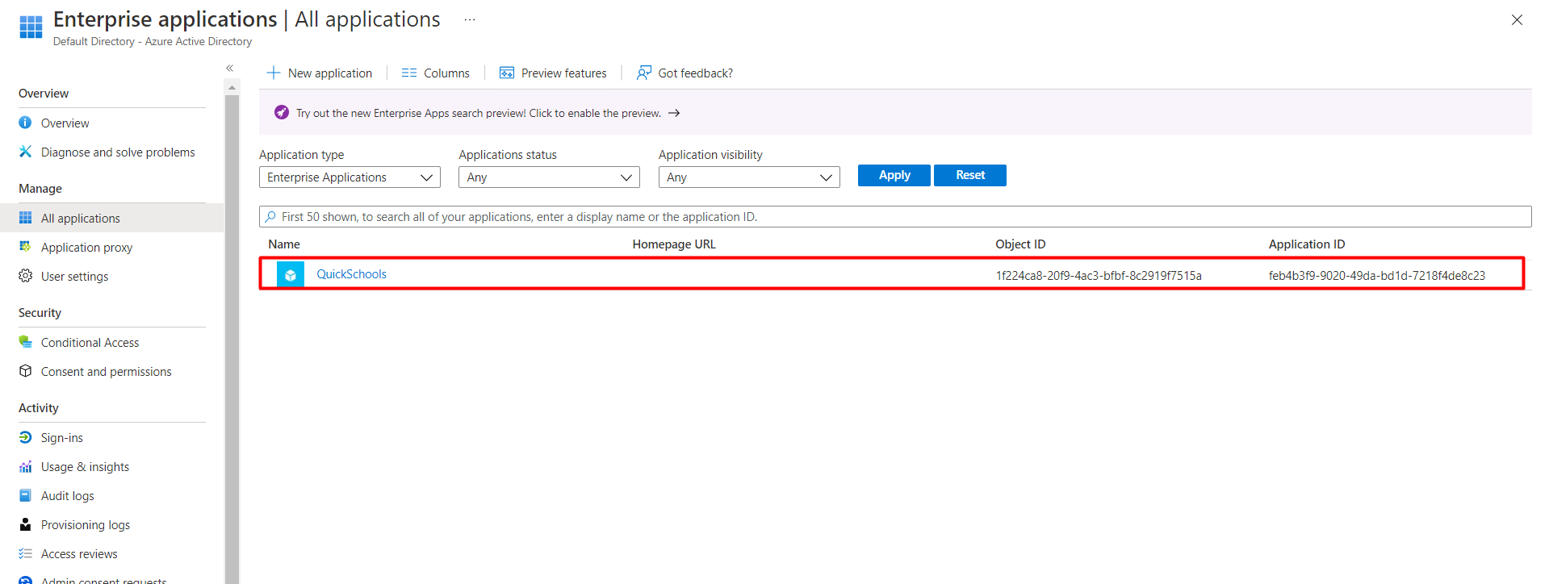Click object ID 1f224ca8-20f9-4ac3-bfbf-8c2919f7515a

coord(1099,276)
